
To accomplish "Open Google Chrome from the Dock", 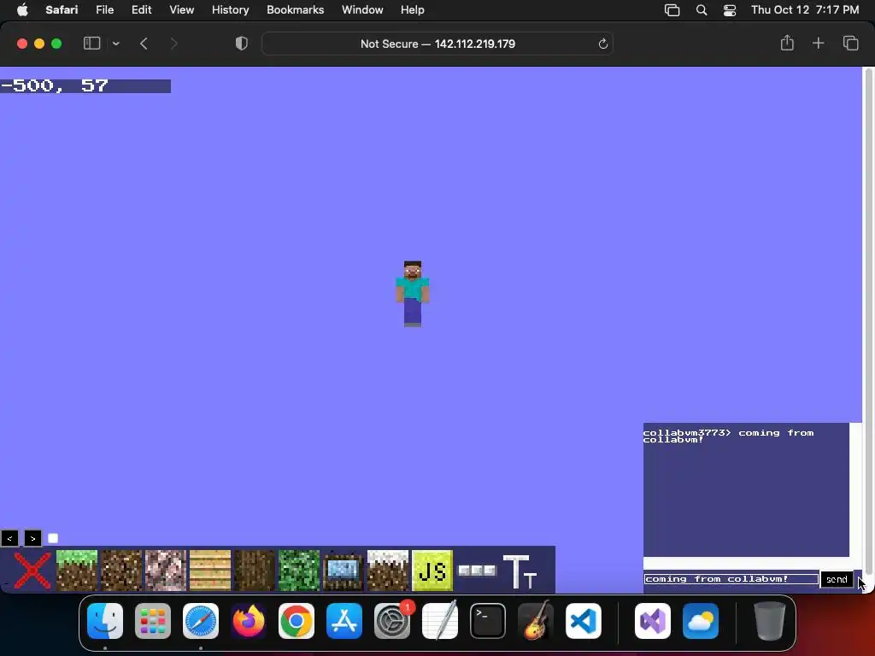I will tap(297, 621).
